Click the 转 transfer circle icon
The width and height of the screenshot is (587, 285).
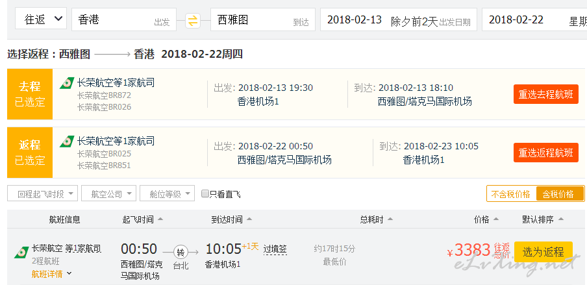coord(181,253)
